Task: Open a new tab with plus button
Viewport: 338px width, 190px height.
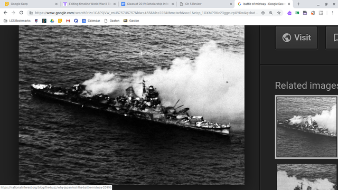Action: (298, 4)
